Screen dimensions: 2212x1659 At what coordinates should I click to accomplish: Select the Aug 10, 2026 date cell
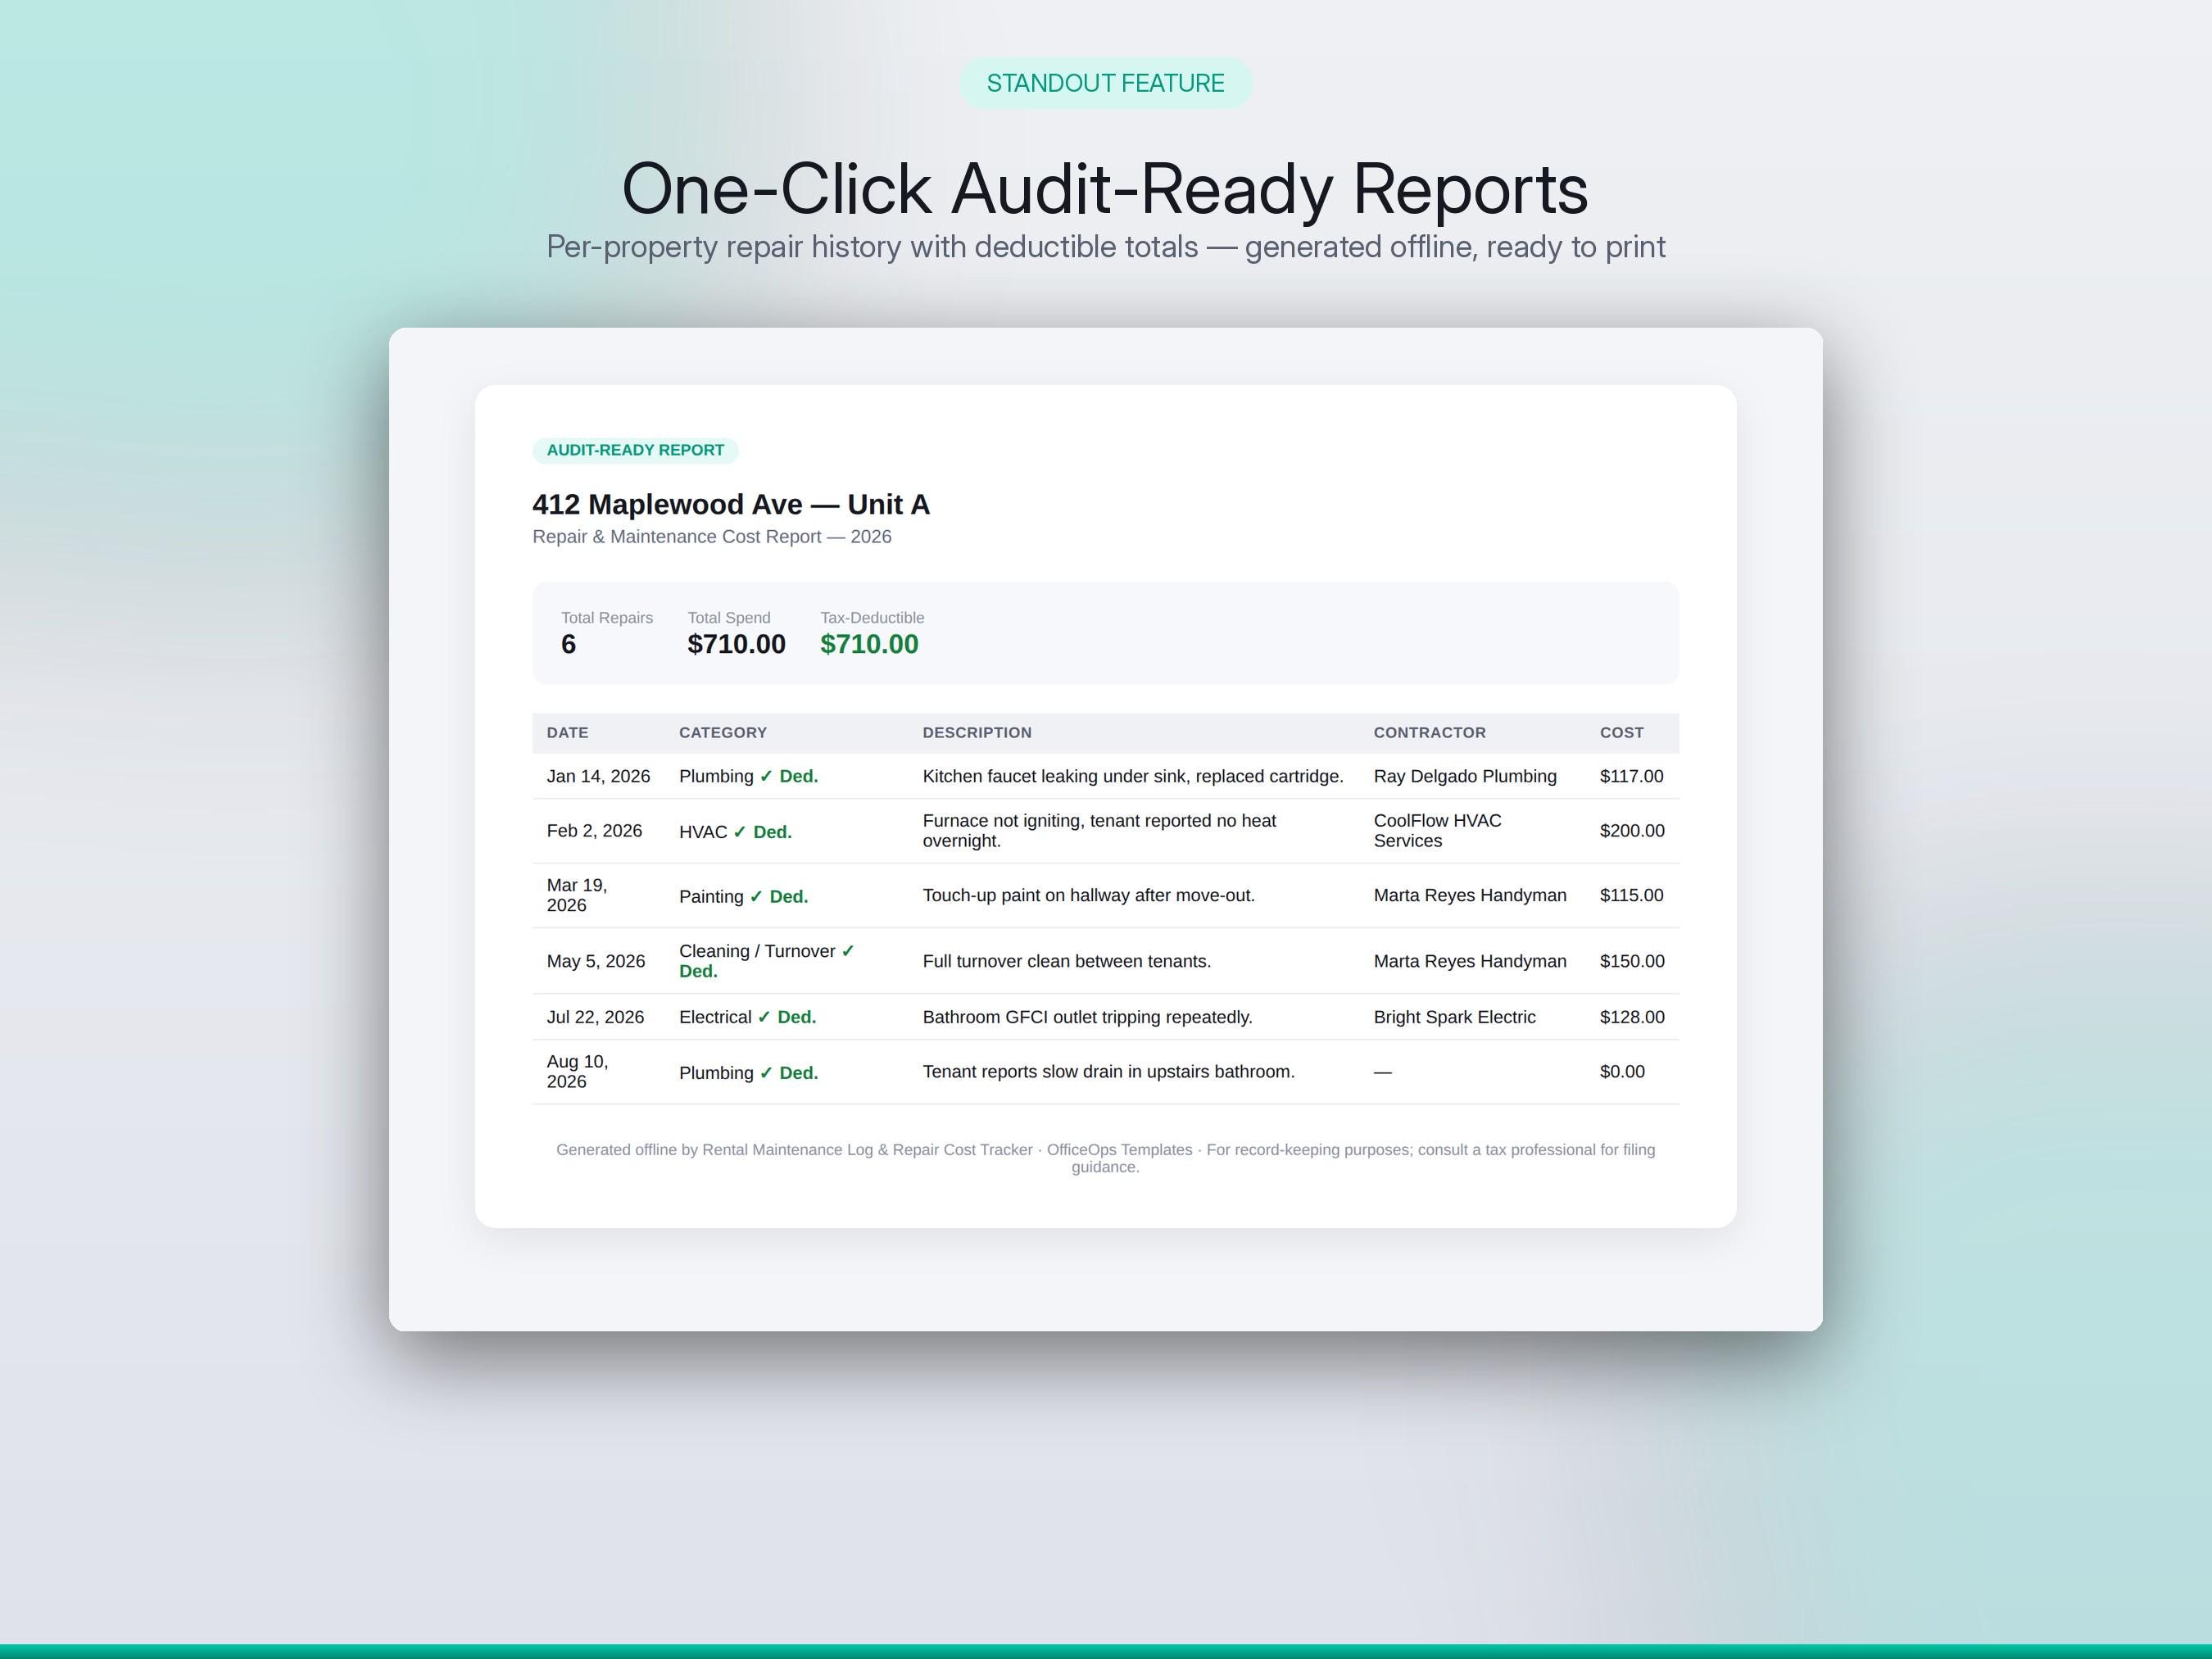[x=577, y=1072]
